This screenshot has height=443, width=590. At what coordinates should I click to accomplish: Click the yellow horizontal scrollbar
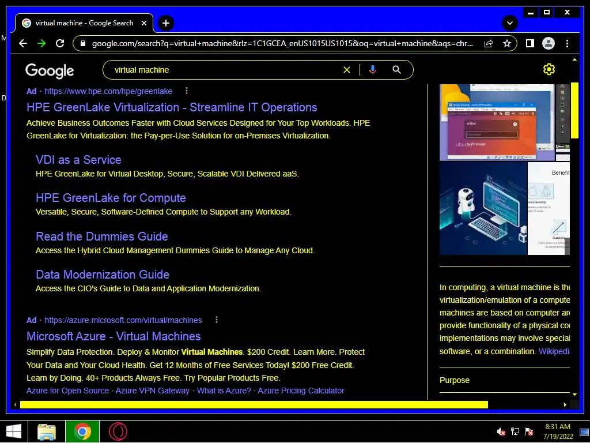(254, 404)
